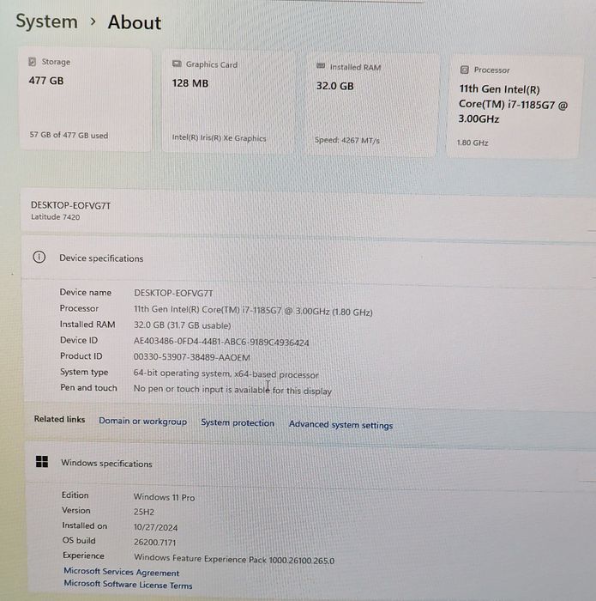Click the Product ID label
This screenshot has width=596, height=601.
81,356
